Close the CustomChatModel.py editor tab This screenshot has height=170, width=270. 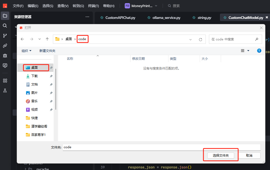(267, 17)
